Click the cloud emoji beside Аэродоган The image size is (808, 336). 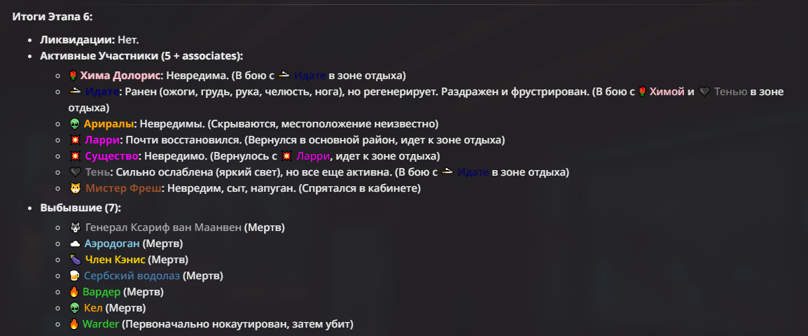click(75, 244)
